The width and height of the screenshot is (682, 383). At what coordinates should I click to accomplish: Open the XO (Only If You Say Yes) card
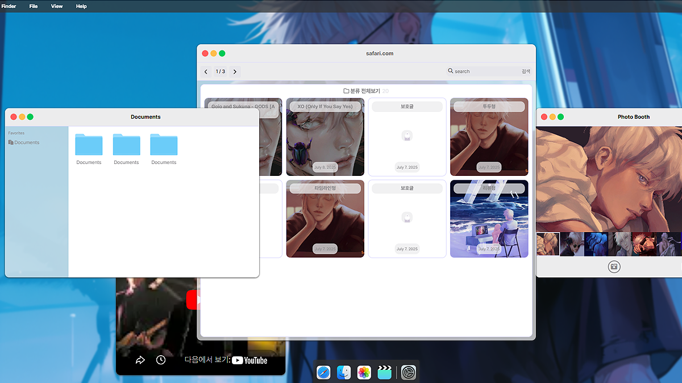click(x=325, y=137)
